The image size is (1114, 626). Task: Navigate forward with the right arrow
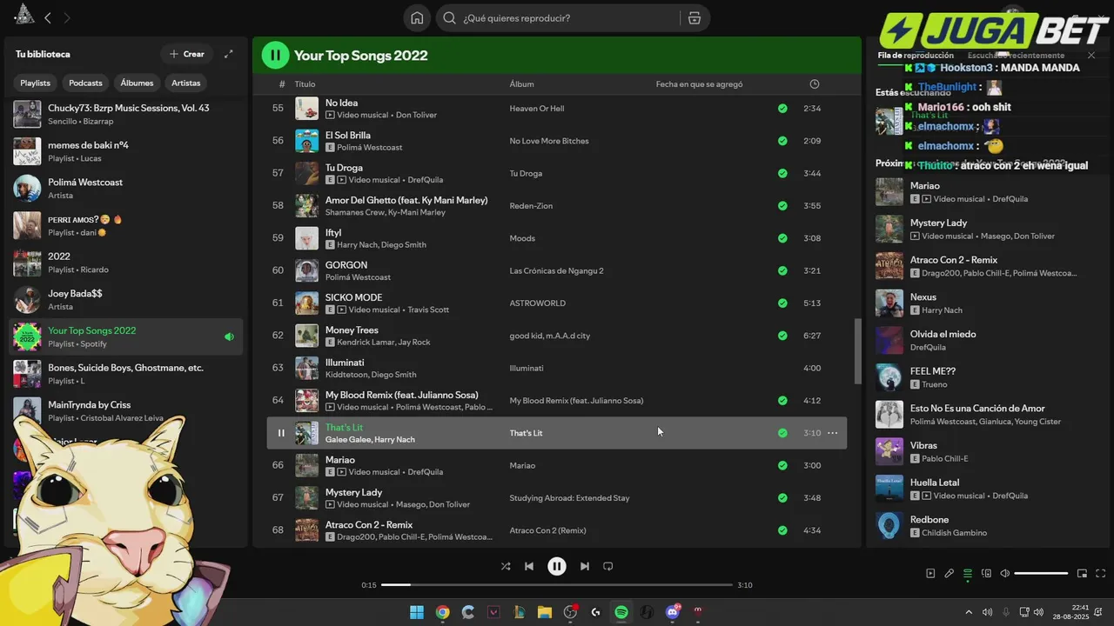point(67,17)
